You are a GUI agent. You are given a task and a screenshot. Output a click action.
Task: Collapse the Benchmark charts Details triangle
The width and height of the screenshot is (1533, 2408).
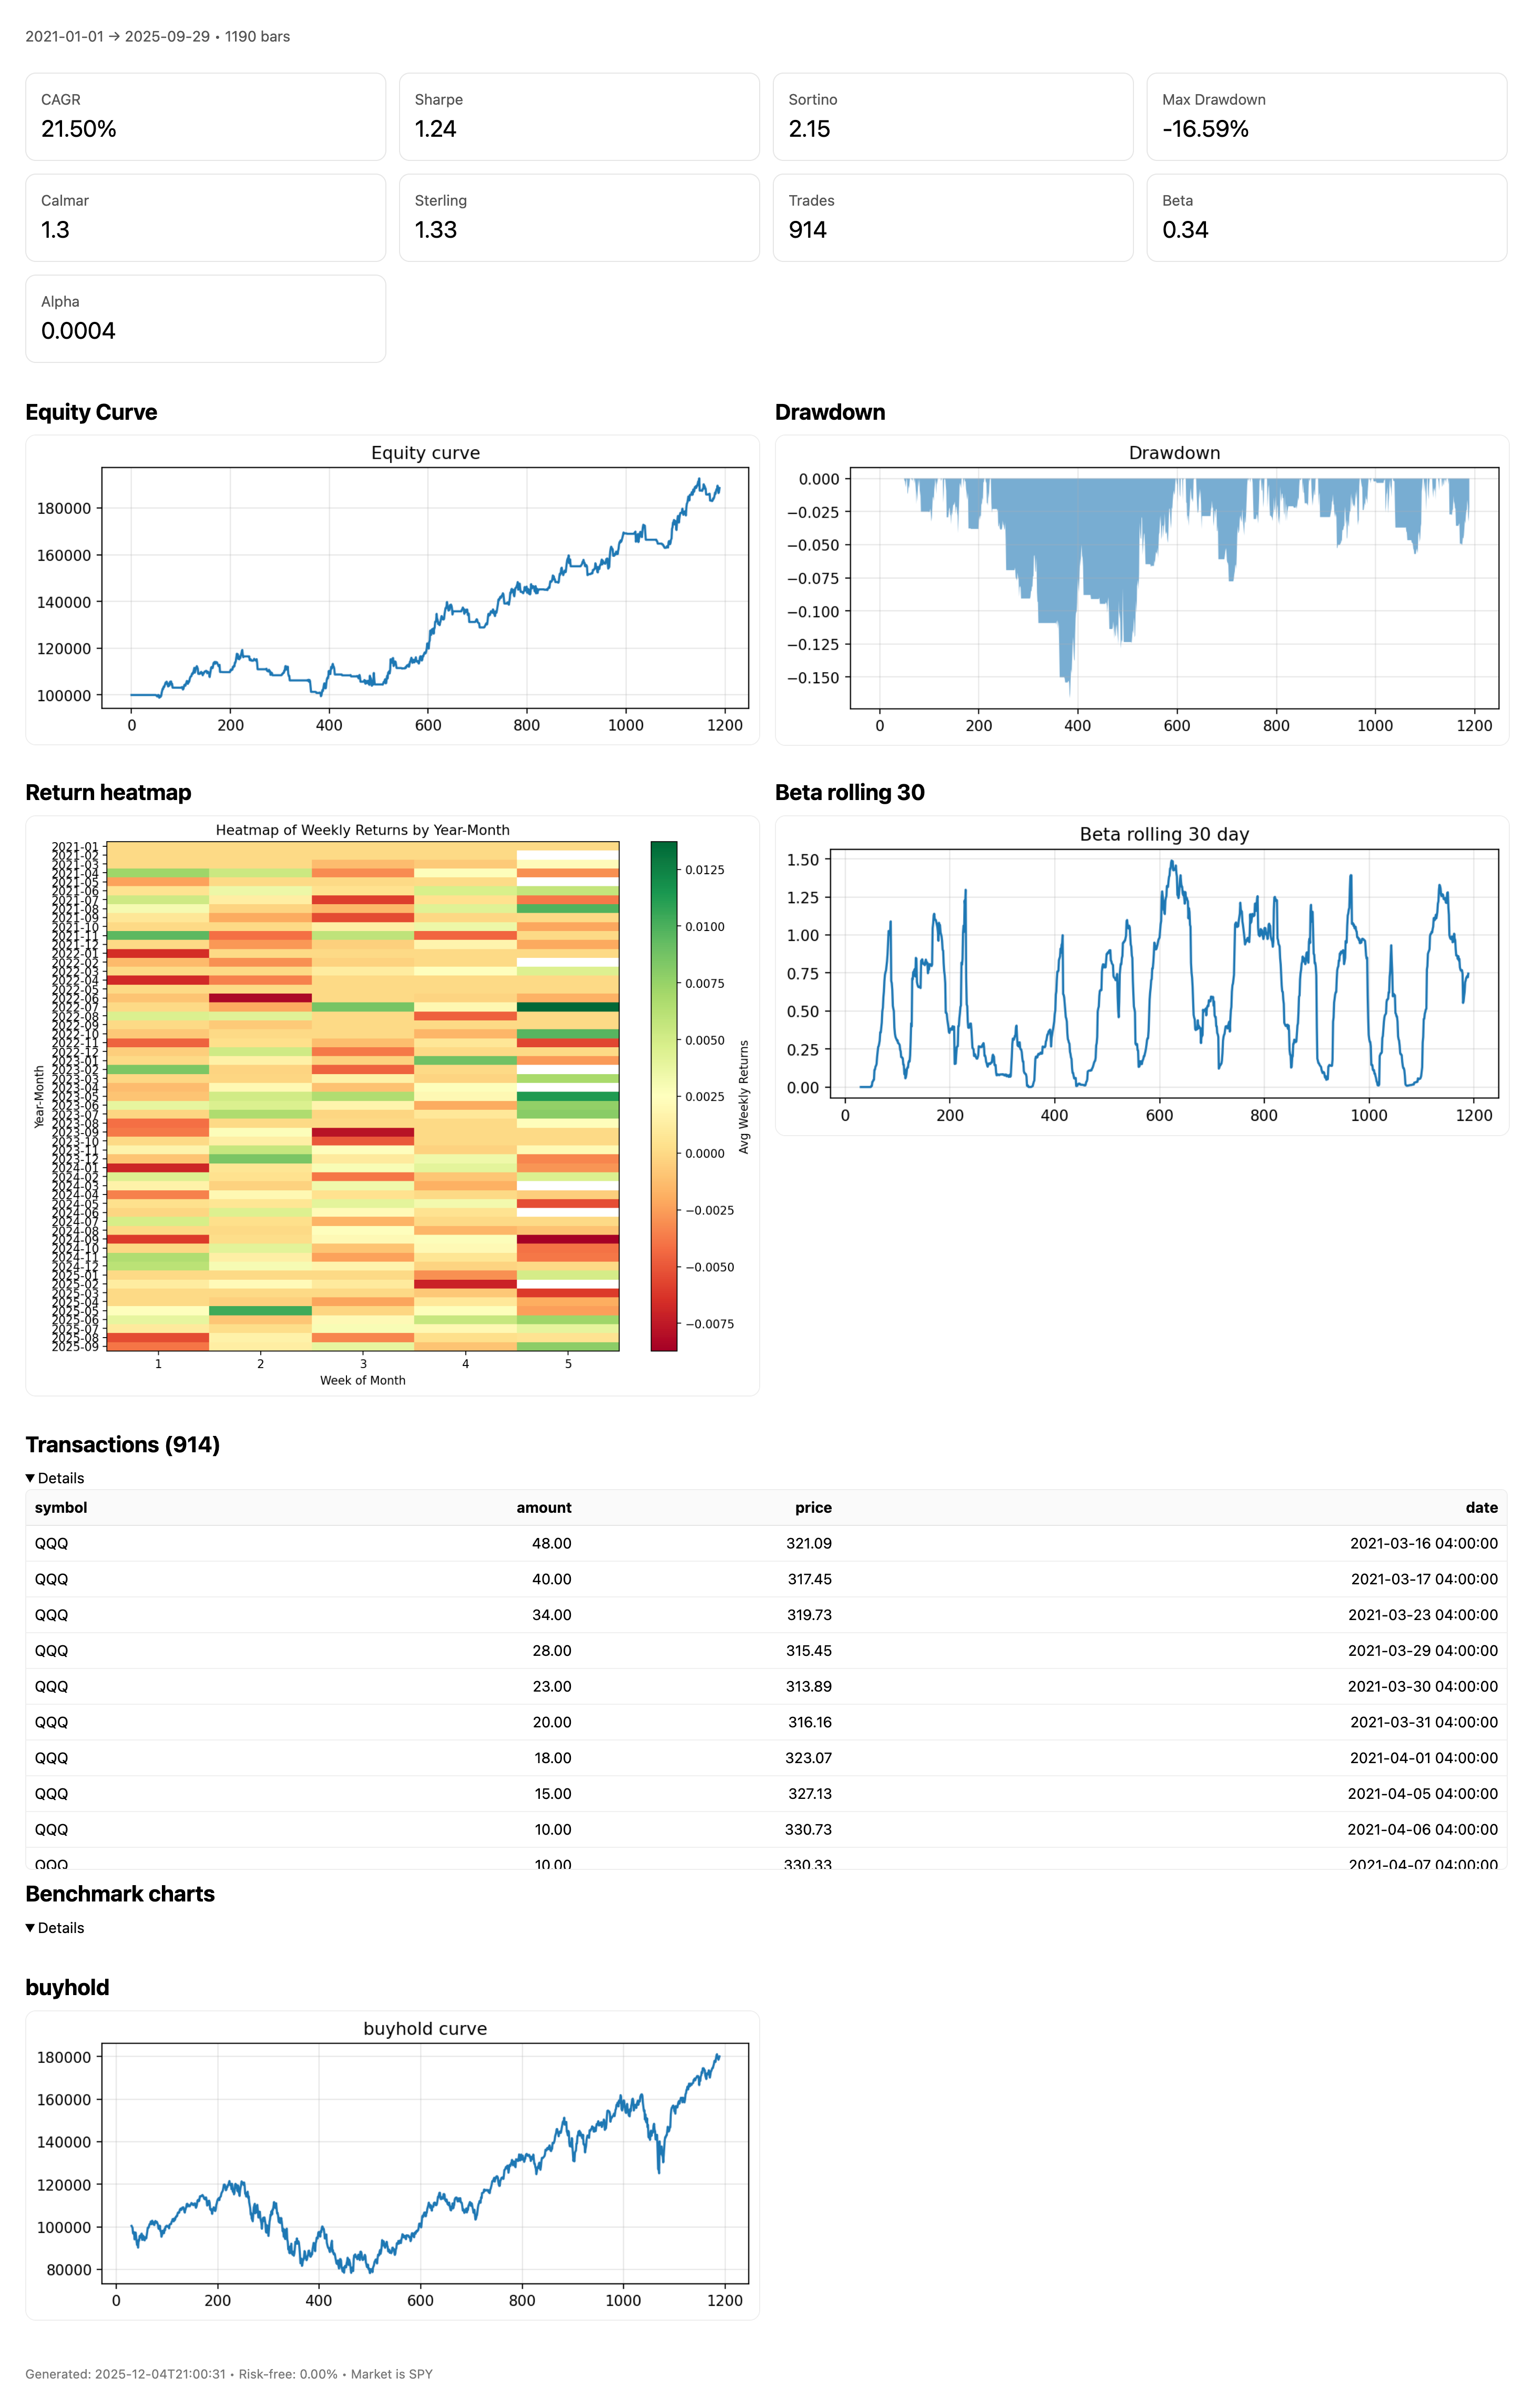click(30, 1928)
